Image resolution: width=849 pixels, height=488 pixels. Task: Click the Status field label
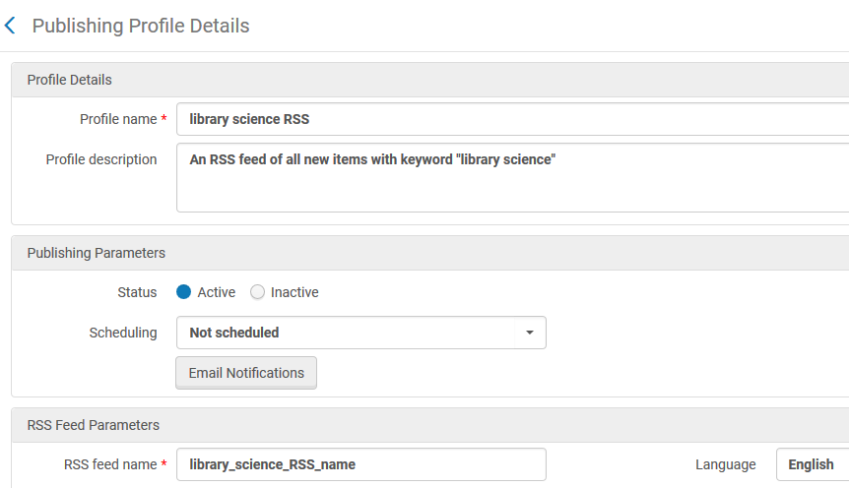coord(137,292)
